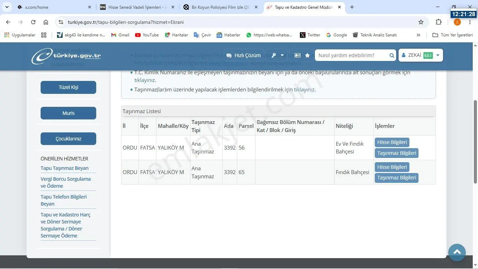Reload the page with the refresh icon
The height and width of the screenshot is (269, 478).
coord(33,22)
